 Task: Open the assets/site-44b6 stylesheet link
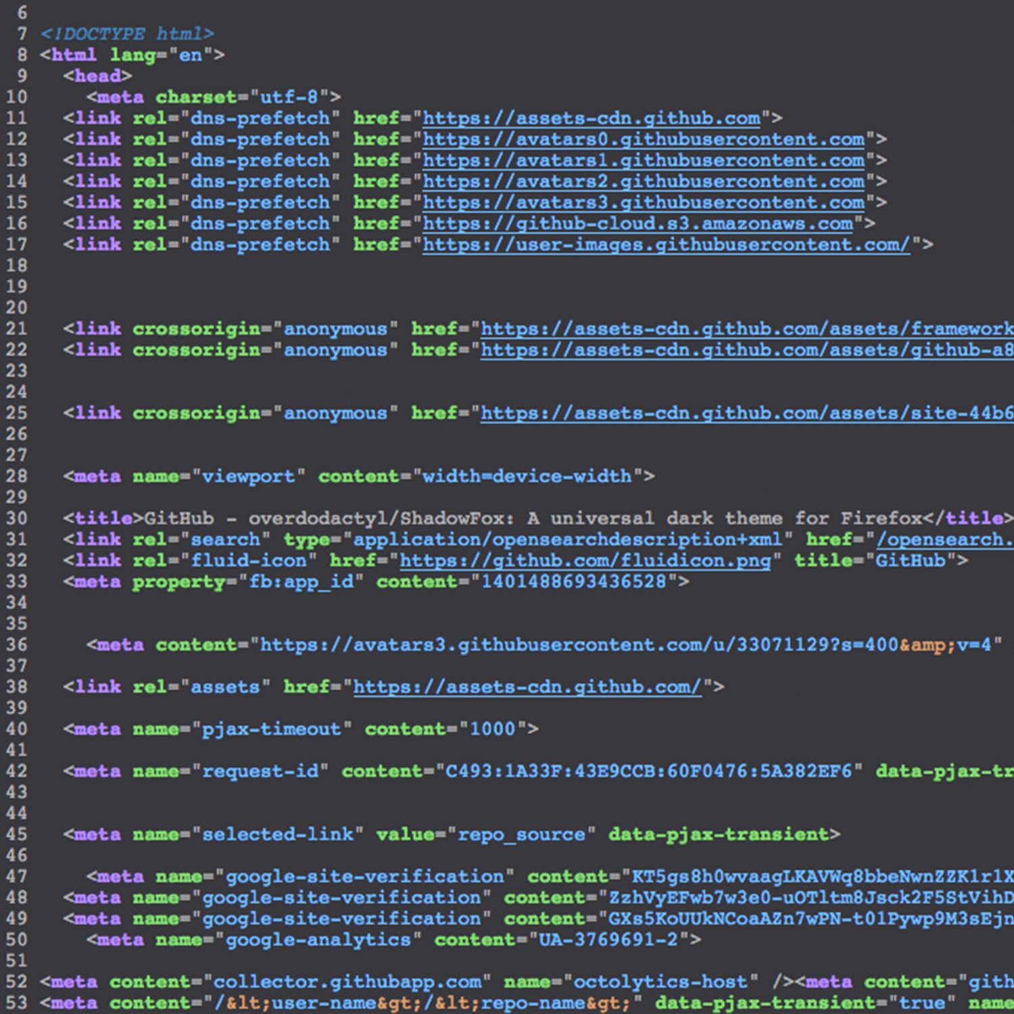click(x=747, y=412)
